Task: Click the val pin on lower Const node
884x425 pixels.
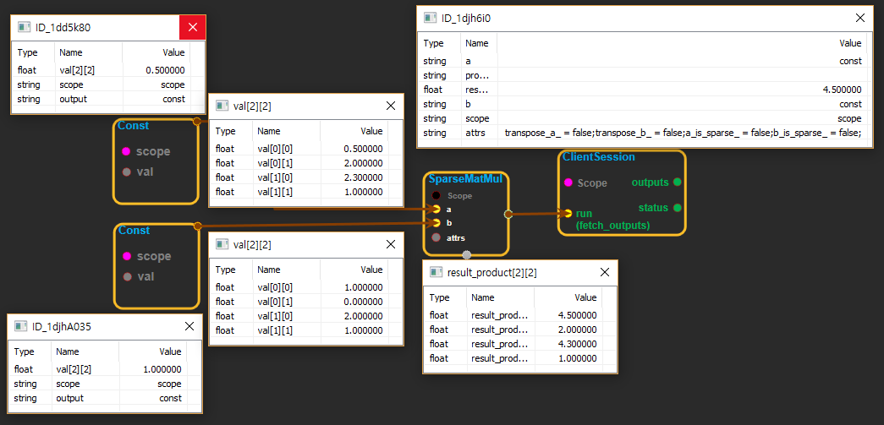Action: [x=126, y=276]
